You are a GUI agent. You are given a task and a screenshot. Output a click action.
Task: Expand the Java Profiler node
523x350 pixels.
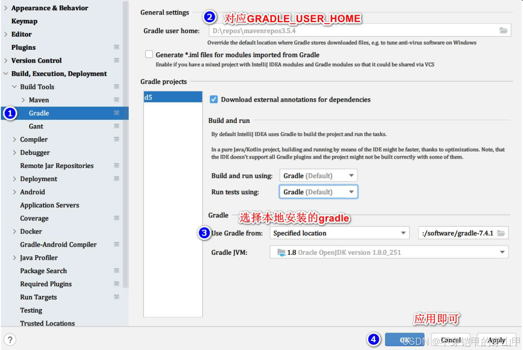14,258
